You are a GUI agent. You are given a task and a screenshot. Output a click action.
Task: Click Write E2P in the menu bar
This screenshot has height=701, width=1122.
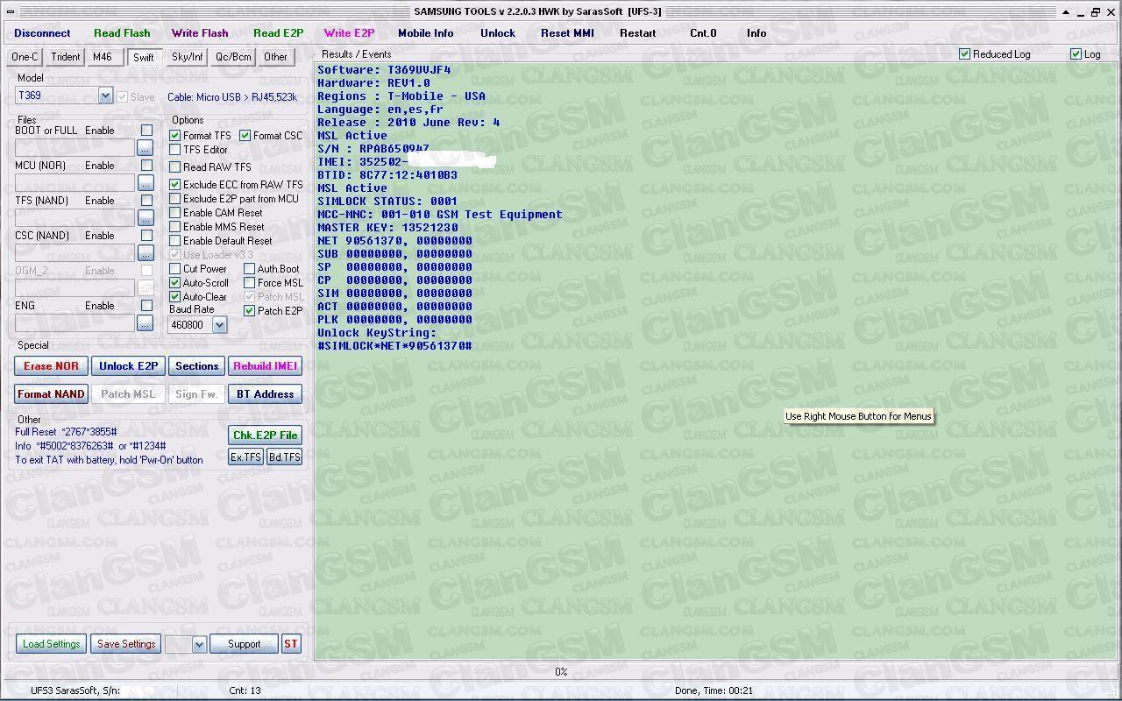coord(349,33)
